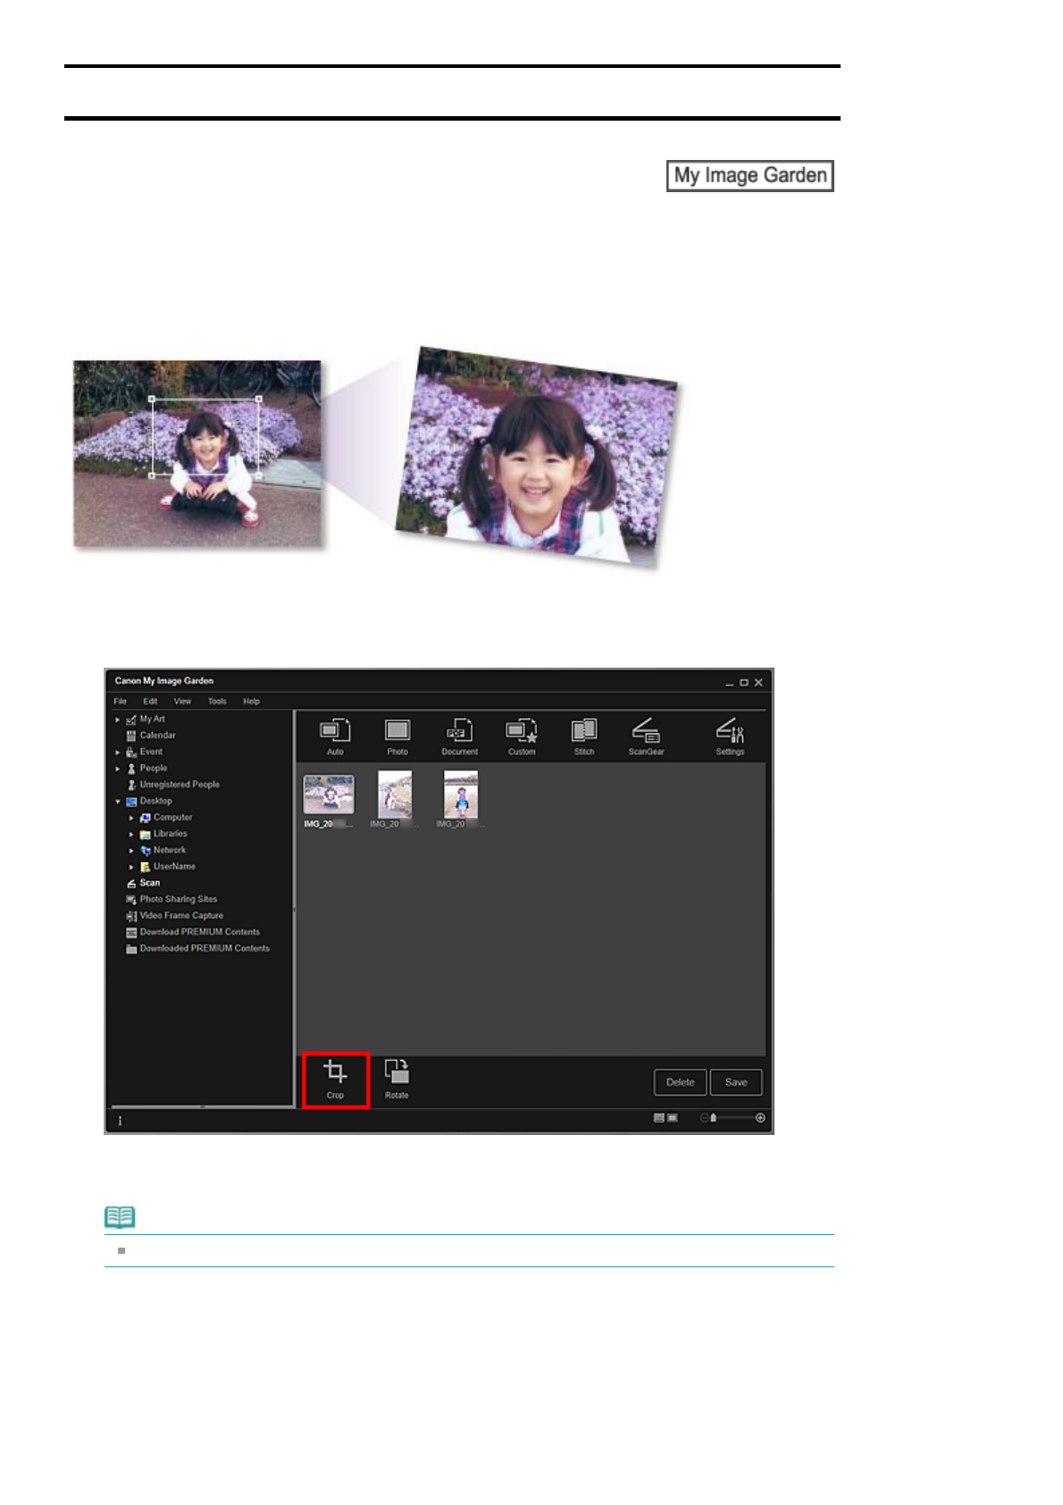1063x1505 pixels.
Task: Collapse the Desktop tree node
Action: click(118, 802)
